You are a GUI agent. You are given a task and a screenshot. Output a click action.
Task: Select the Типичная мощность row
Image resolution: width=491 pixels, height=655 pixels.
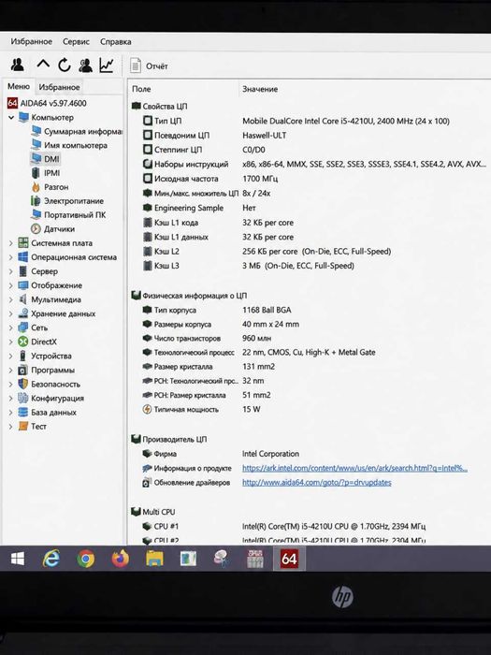(x=202, y=410)
